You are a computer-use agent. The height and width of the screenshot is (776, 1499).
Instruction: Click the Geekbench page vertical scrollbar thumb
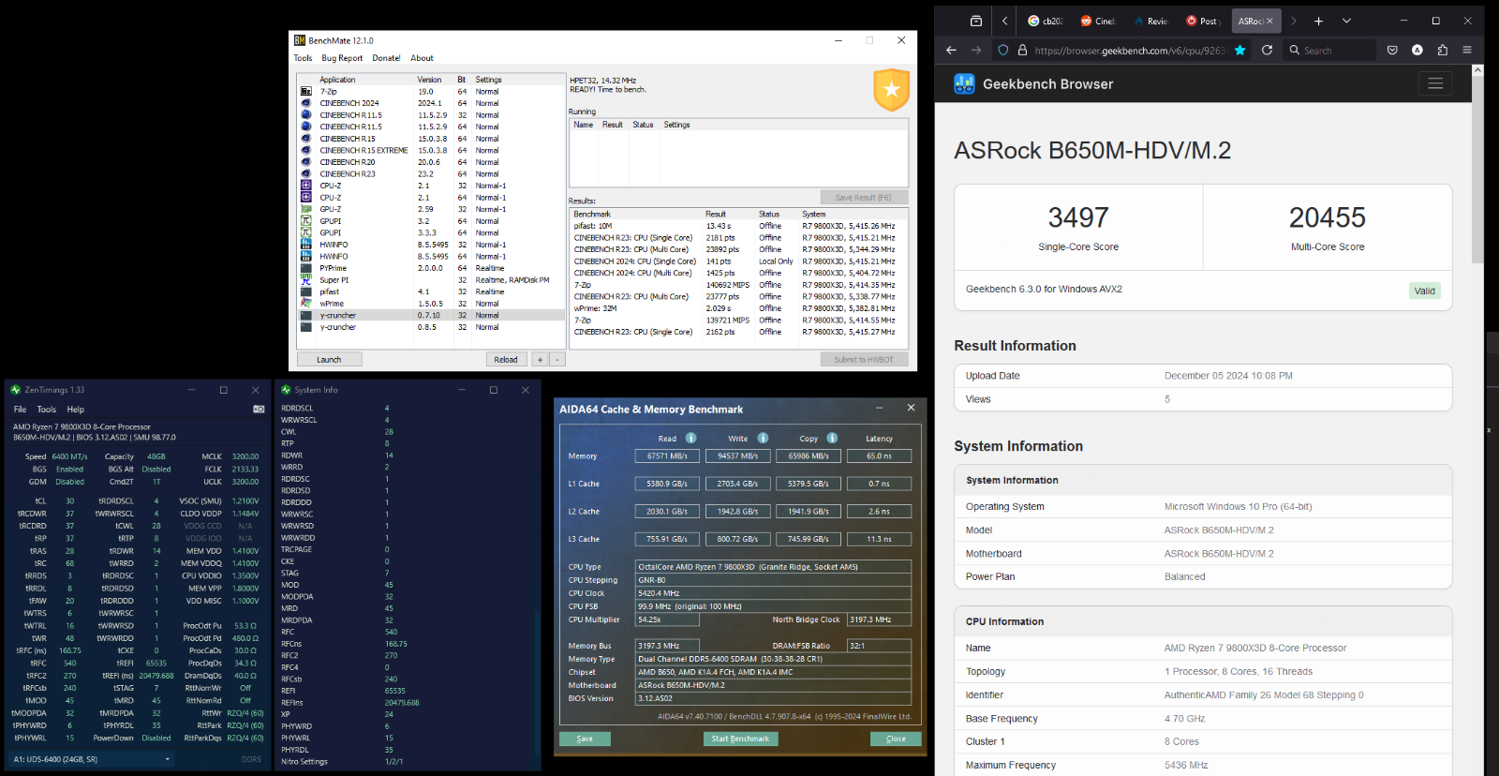point(1477,169)
